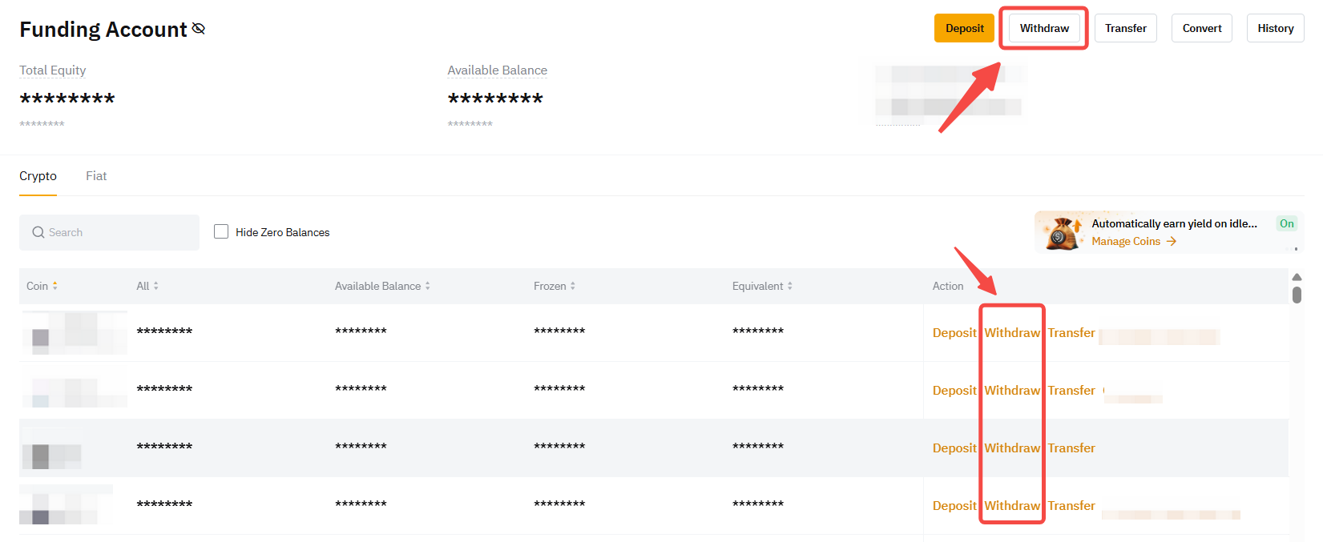Image resolution: width=1323 pixels, height=542 pixels.
Task: Sort the All column
Action: coord(155,286)
